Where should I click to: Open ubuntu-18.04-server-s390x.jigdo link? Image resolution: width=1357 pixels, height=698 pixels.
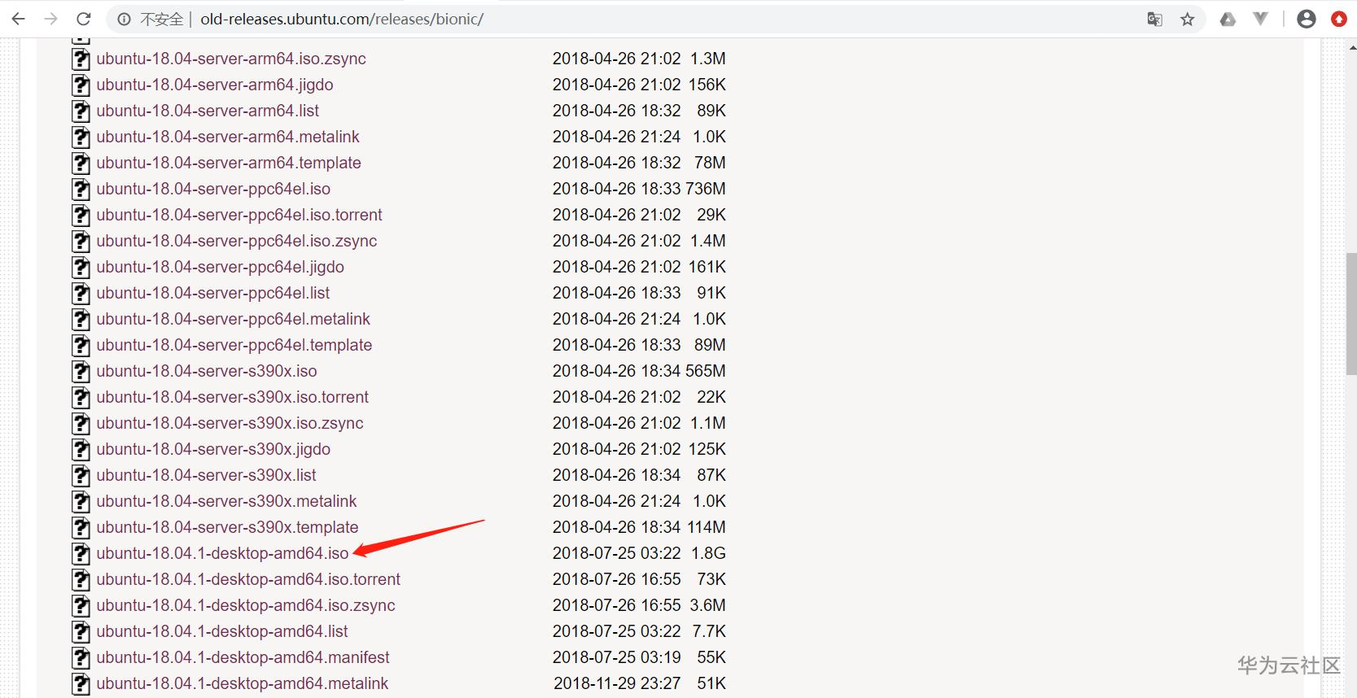(x=213, y=449)
